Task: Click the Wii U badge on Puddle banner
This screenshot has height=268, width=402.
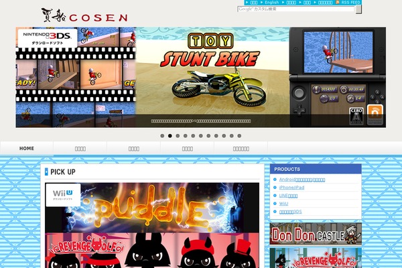Action: tap(63, 195)
